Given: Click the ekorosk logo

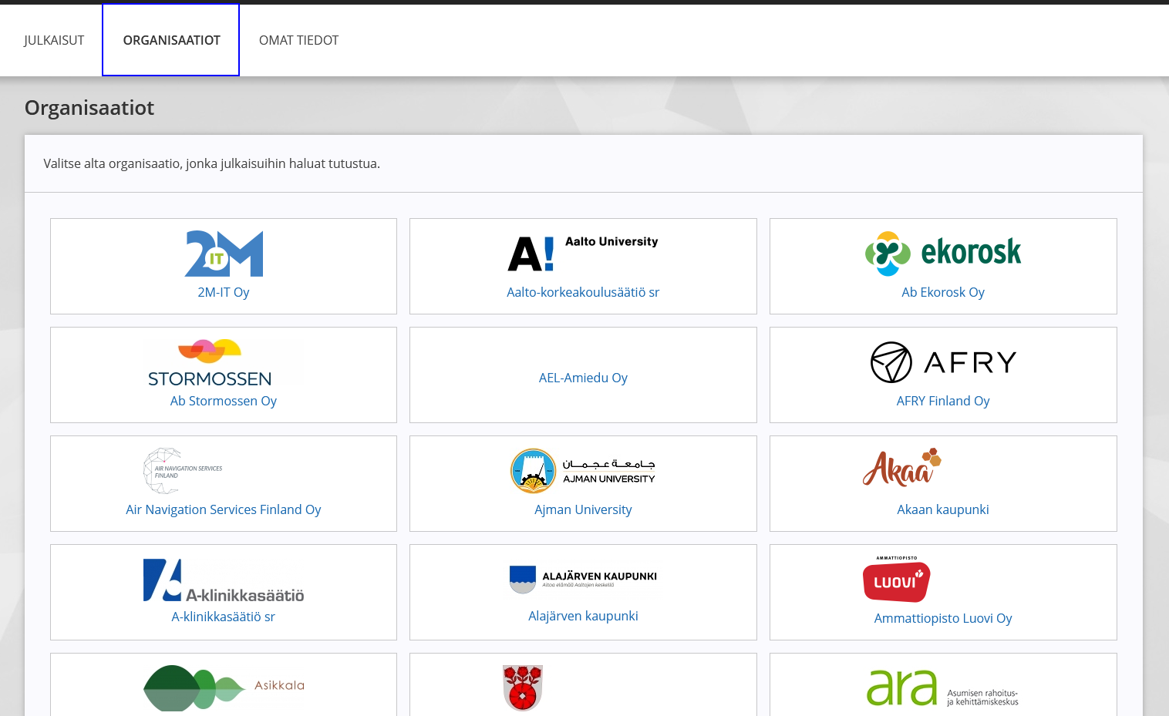Looking at the screenshot, I should (x=943, y=254).
